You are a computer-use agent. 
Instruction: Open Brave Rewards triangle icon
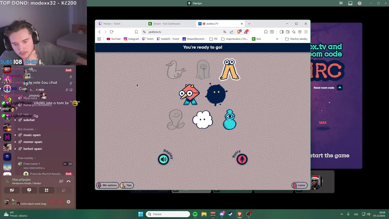click(x=246, y=32)
